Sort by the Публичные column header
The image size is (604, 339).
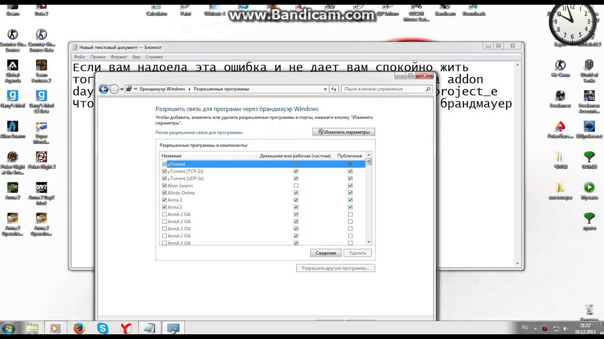pyautogui.click(x=350, y=156)
